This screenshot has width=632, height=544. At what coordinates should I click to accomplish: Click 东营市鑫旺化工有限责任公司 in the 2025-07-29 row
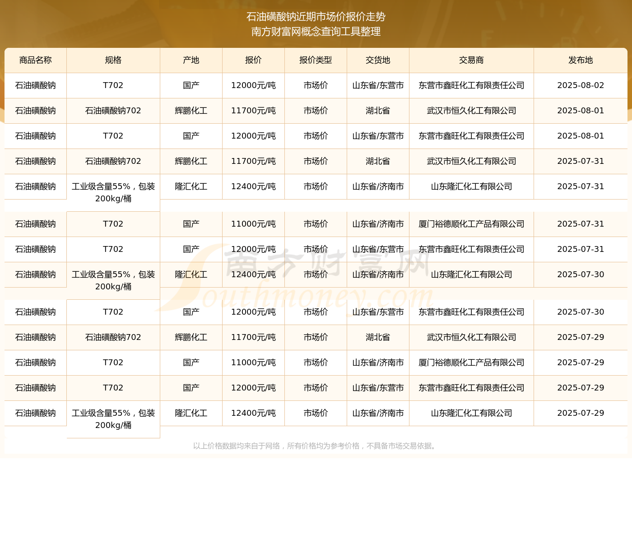point(471,388)
